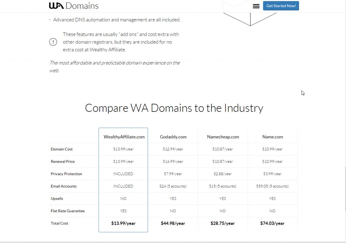Open the hamburger menu icon
346x243 pixels.
coord(256,6)
